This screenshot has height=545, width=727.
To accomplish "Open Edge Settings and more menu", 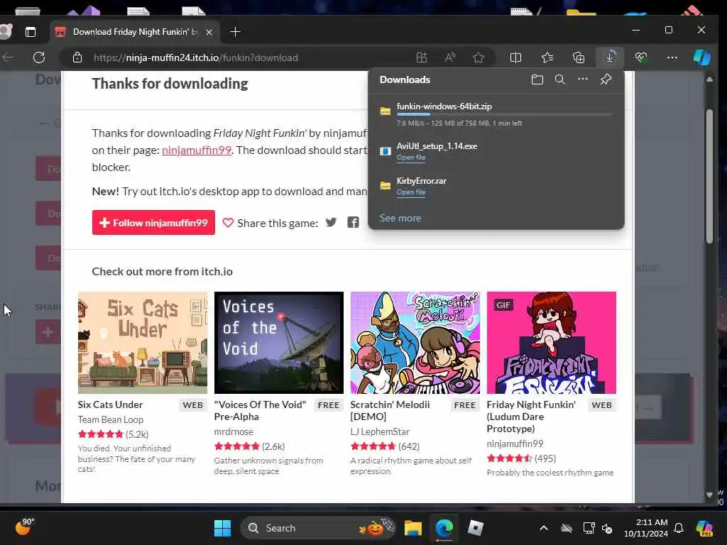I will [x=672, y=57].
